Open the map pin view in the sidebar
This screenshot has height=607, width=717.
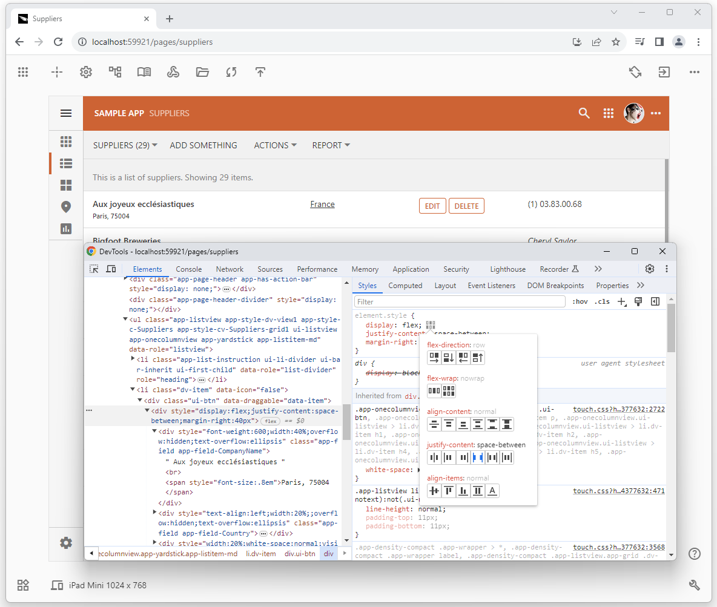click(x=66, y=207)
